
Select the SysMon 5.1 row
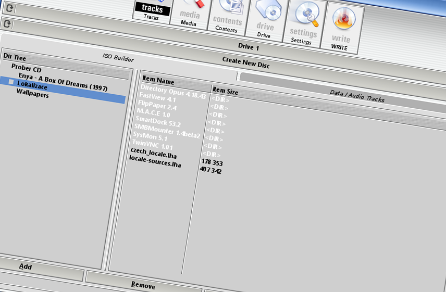coord(150,136)
